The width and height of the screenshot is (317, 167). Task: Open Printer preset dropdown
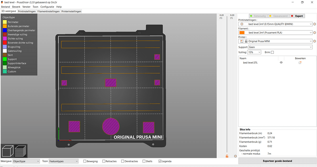click(275, 41)
